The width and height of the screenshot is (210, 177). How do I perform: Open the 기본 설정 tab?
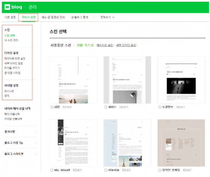(10, 17)
